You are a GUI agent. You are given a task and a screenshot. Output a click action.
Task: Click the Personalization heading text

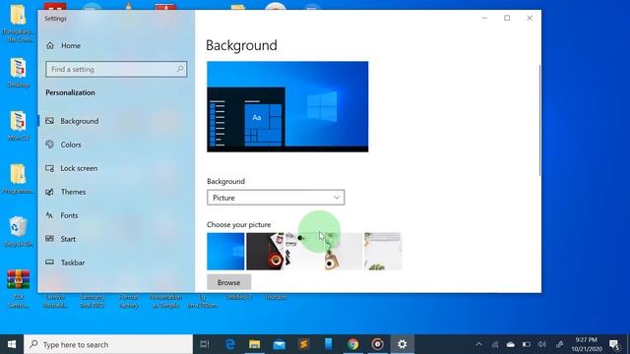(70, 92)
